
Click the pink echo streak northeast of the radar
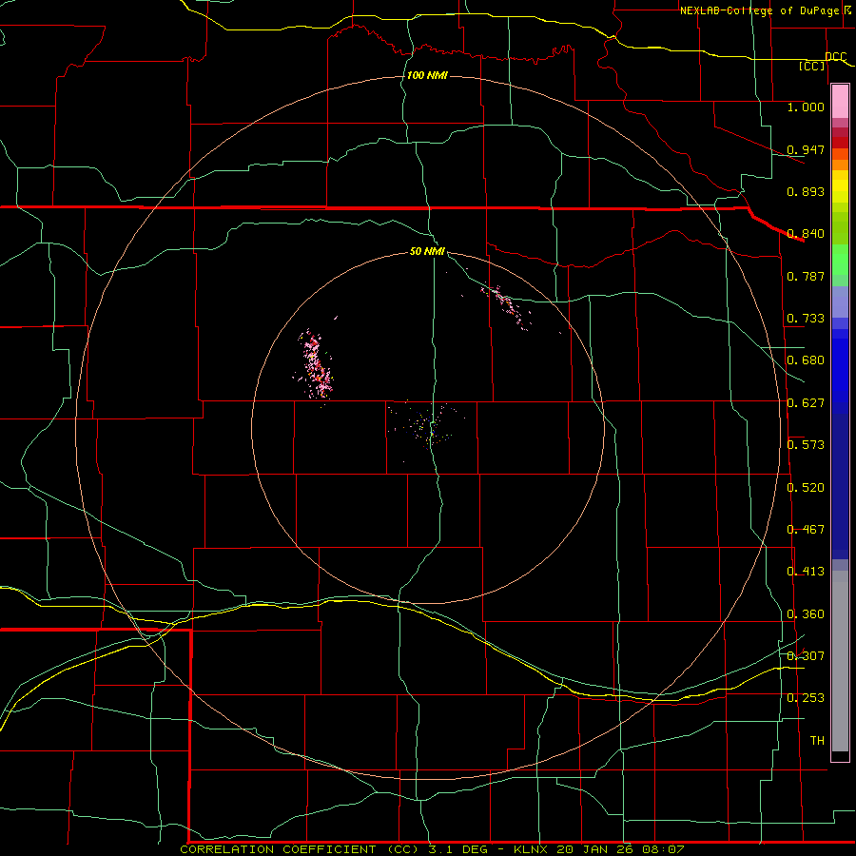(505, 305)
